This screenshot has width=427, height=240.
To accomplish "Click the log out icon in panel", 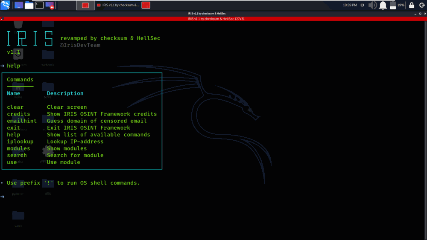I will click(422, 5).
